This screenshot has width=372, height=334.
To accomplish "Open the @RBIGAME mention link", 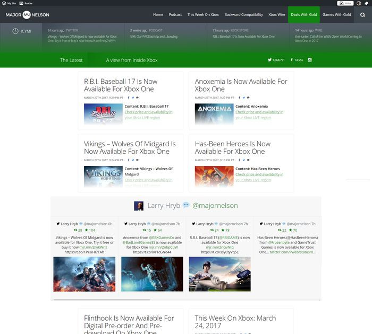I will pyautogui.click(x=228, y=238).
